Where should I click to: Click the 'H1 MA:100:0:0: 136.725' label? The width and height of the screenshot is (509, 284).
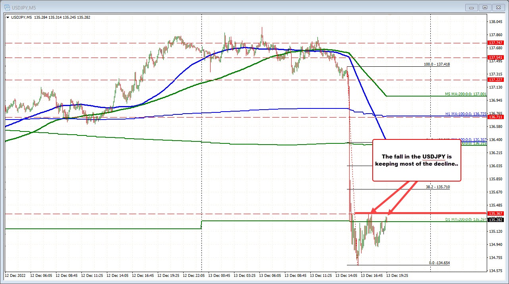click(466, 114)
